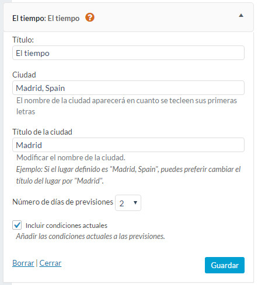
Task: Select the Título de la ciudad input
Action: click(x=128, y=145)
